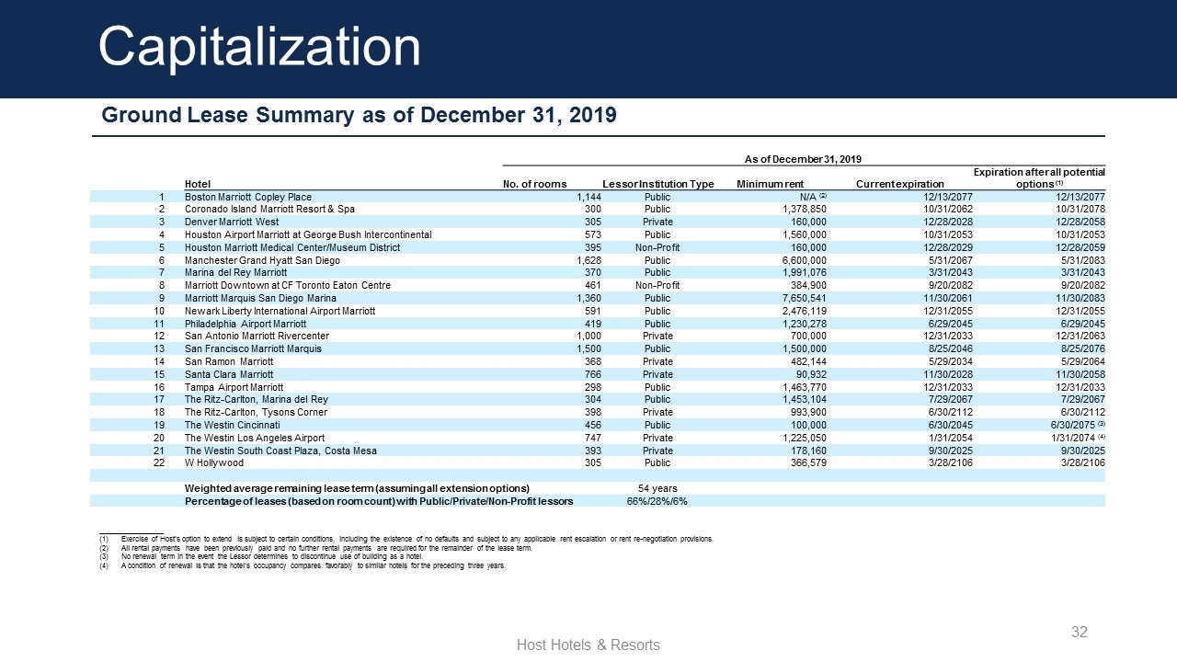Screen dimensions: 1177x662
Task: Click room count 1,144 for Boston Marriott
Action: [x=588, y=197]
